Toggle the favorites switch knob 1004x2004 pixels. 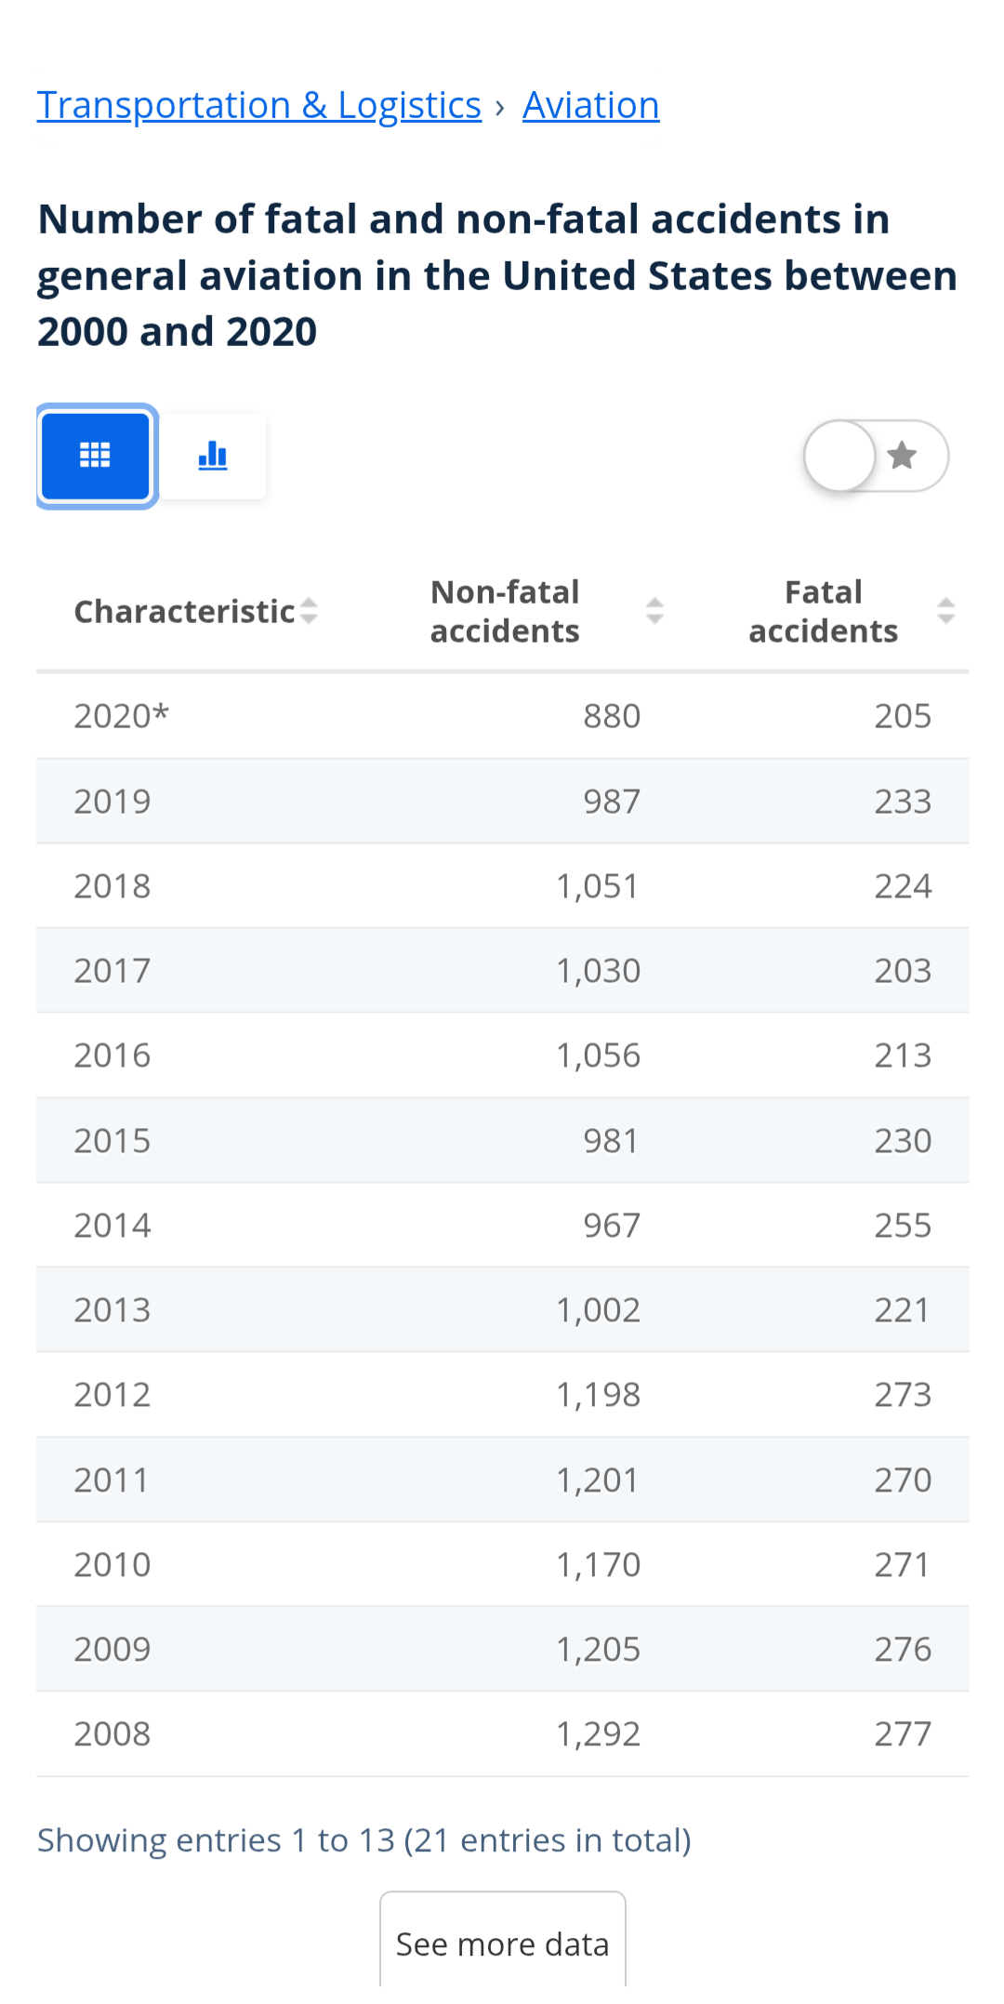(840, 456)
